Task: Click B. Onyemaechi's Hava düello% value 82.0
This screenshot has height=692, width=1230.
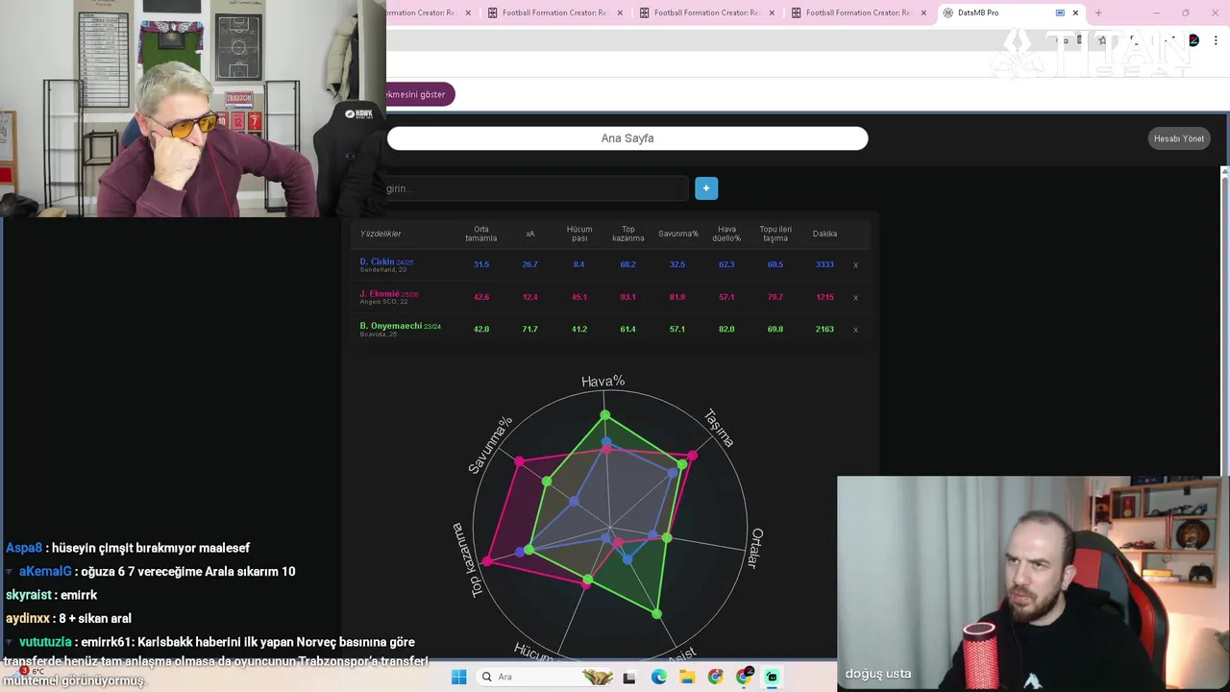Action: (726, 329)
